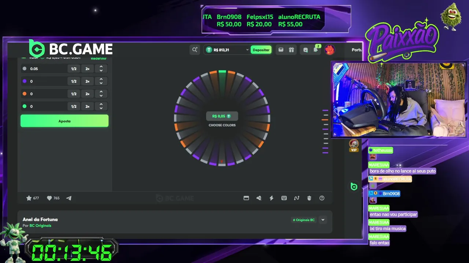This screenshot has height=263, width=469.
Task: Click the 00:13:46 countdown timer
Action: pyautogui.click(x=72, y=252)
